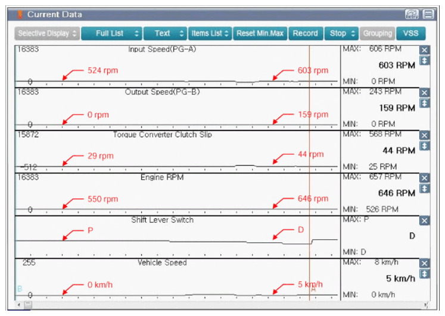This screenshot has width=445, height=316.
Task: Click the Shift Lever Switch graph title
Action: pyautogui.click(x=163, y=220)
